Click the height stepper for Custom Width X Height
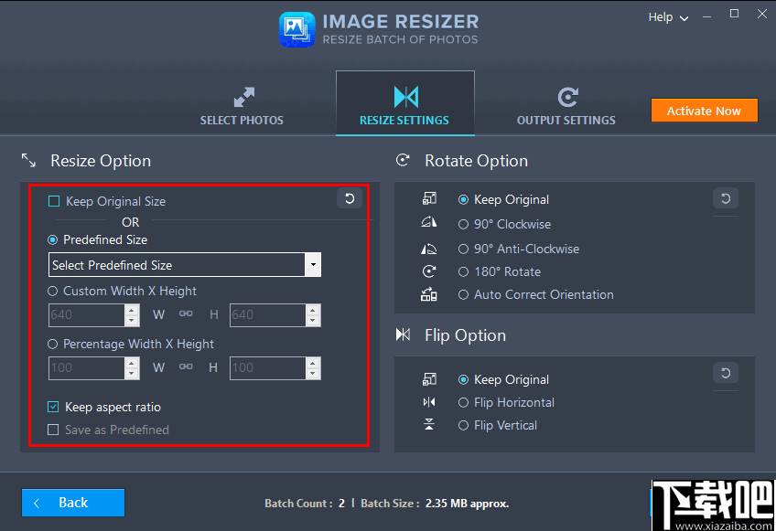 [314, 313]
